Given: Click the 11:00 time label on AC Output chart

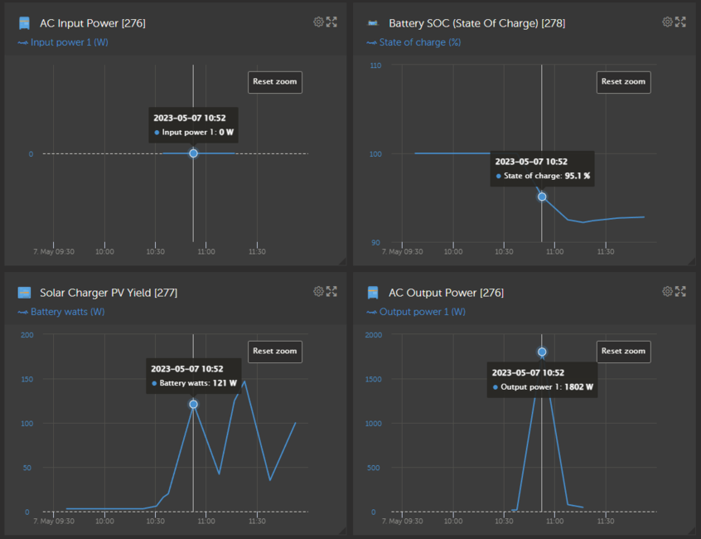Looking at the screenshot, I should 555,521.
